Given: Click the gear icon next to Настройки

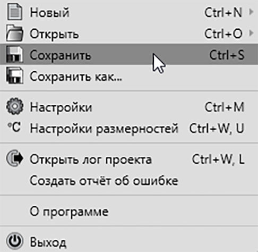Looking at the screenshot, I should pyautogui.click(x=14, y=106).
